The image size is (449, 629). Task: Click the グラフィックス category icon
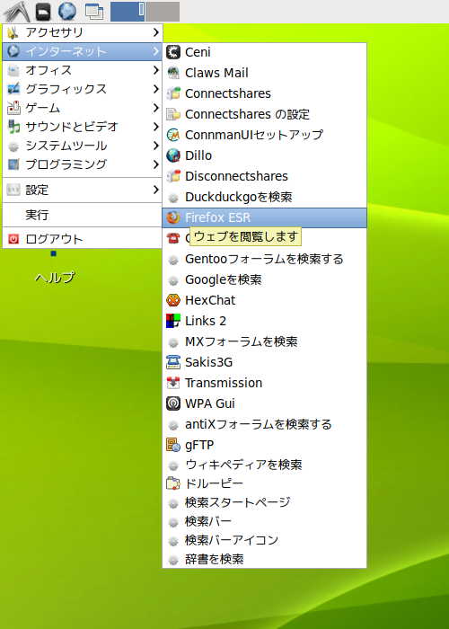coord(13,89)
